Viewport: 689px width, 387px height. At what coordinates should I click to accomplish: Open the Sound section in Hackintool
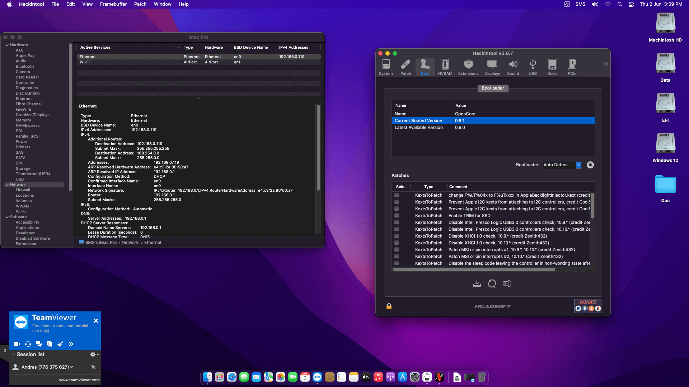point(513,67)
